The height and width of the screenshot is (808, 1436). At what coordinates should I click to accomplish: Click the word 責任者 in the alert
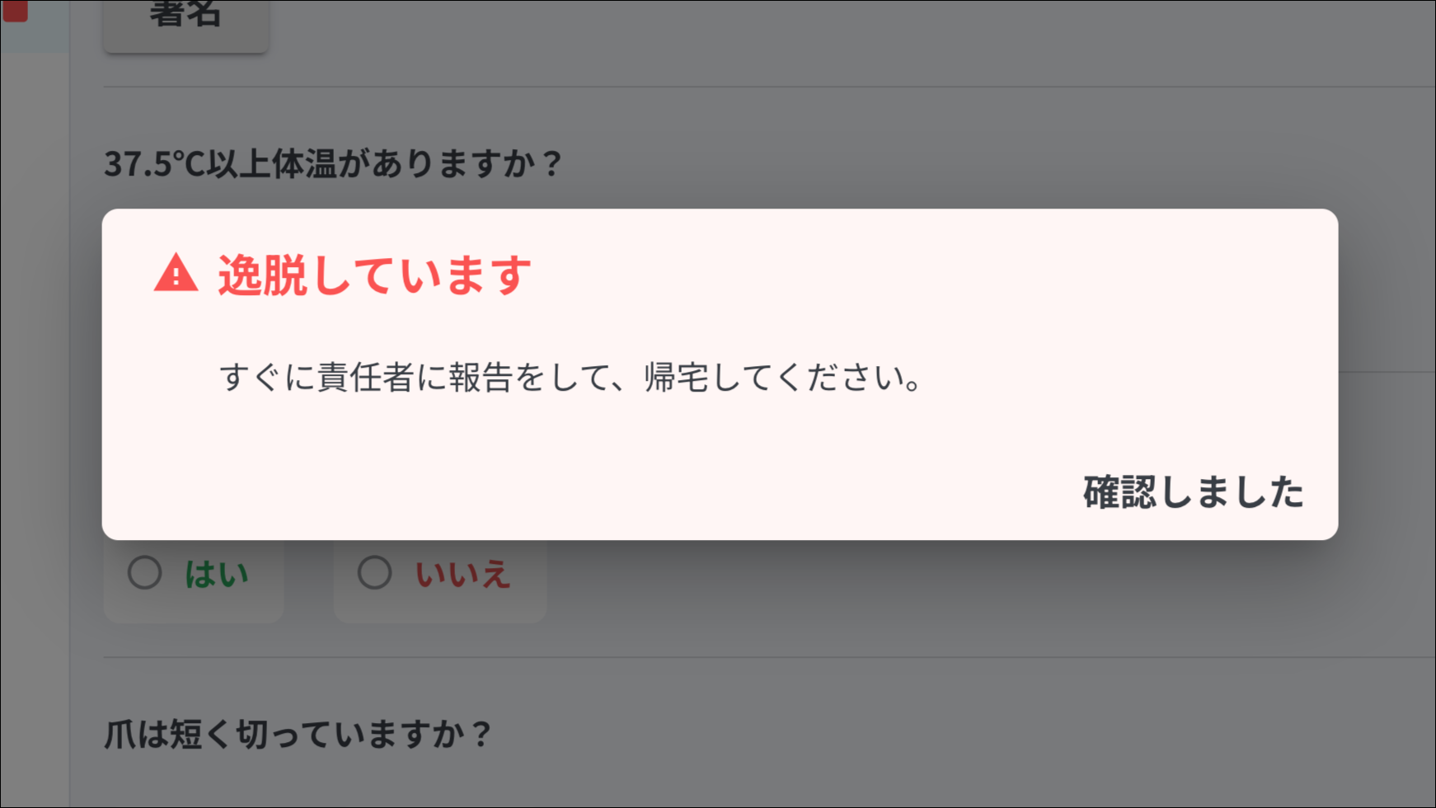(366, 378)
